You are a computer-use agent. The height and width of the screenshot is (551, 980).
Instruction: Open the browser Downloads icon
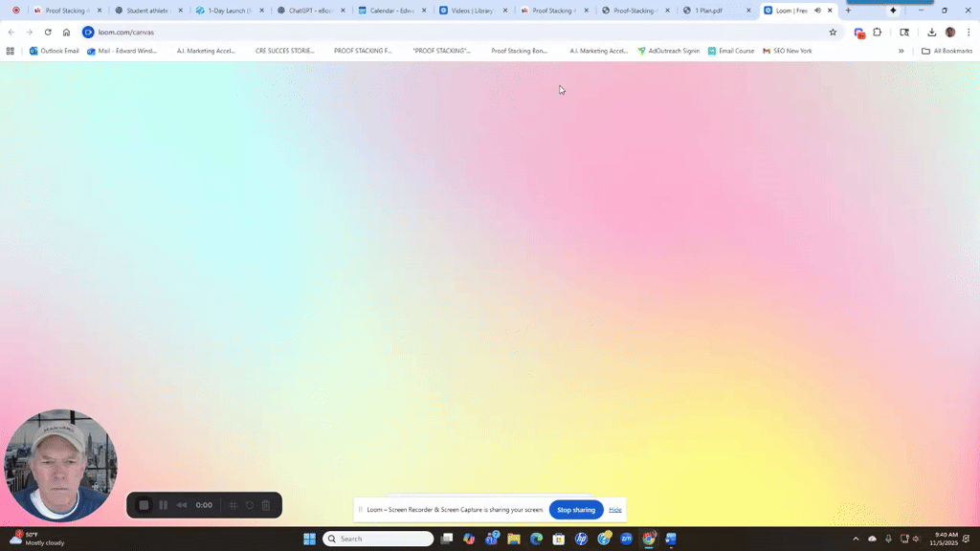point(931,32)
